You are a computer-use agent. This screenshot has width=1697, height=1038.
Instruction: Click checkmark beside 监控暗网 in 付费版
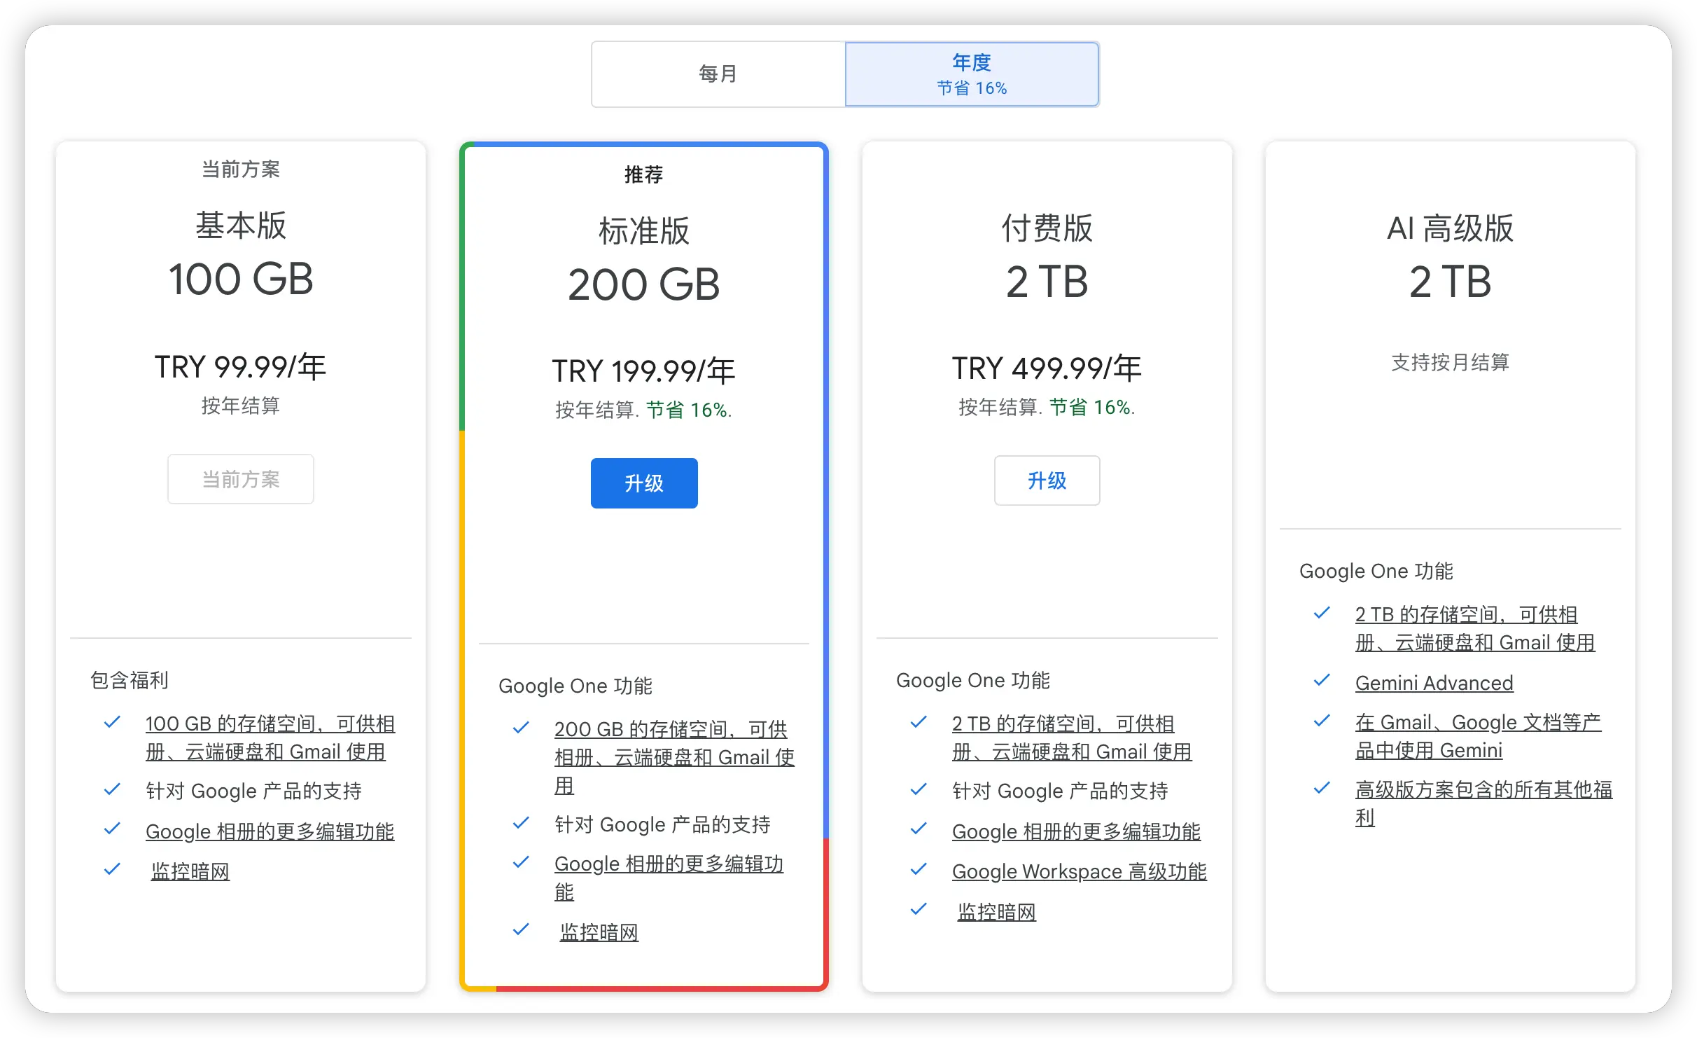(x=919, y=909)
